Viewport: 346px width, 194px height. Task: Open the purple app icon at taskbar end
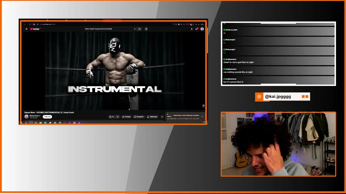point(79,123)
